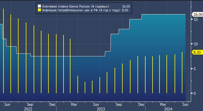Click the 5 tick label on the y-axis
Viewport: 203px width, 111px height.
click(195, 69)
